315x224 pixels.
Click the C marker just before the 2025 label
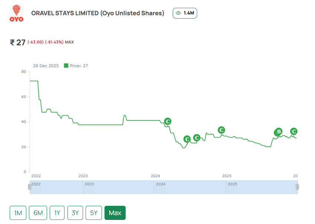(x=221, y=130)
